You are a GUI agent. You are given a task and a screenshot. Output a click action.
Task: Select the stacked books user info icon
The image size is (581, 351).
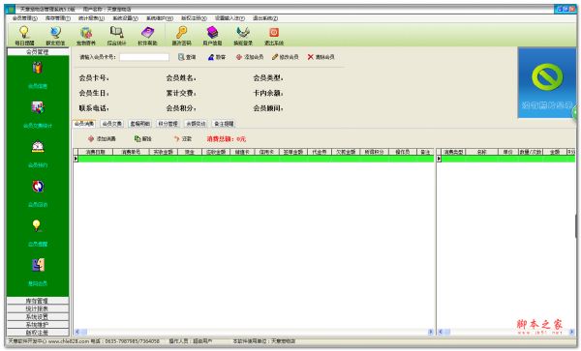[212, 33]
